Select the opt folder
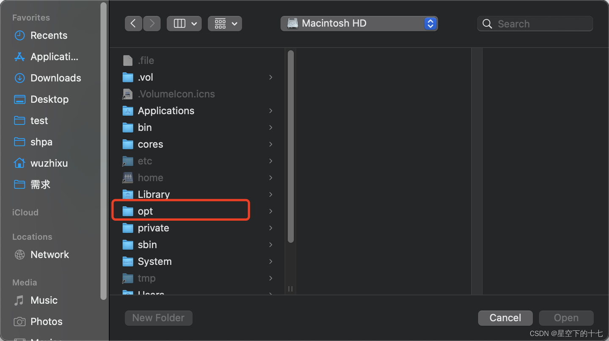This screenshot has height=341, width=609. [145, 211]
